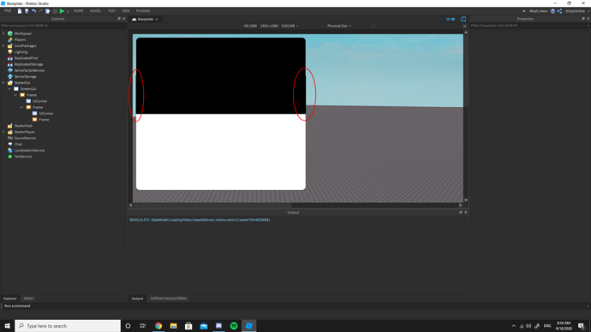Switch to the MODEL ribbon tab

point(95,11)
